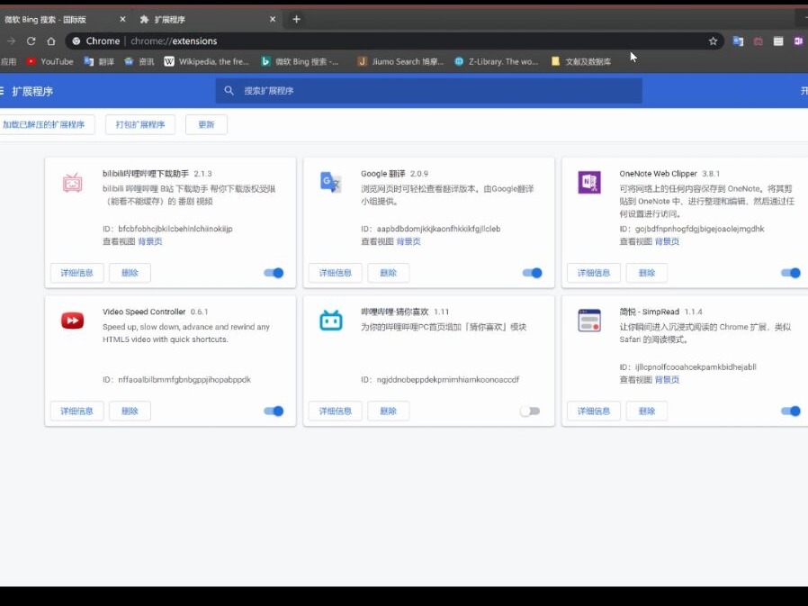Switch to the 微软 Bing 搜索 tab
This screenshot has width=808, height=606.
[54, 19]
